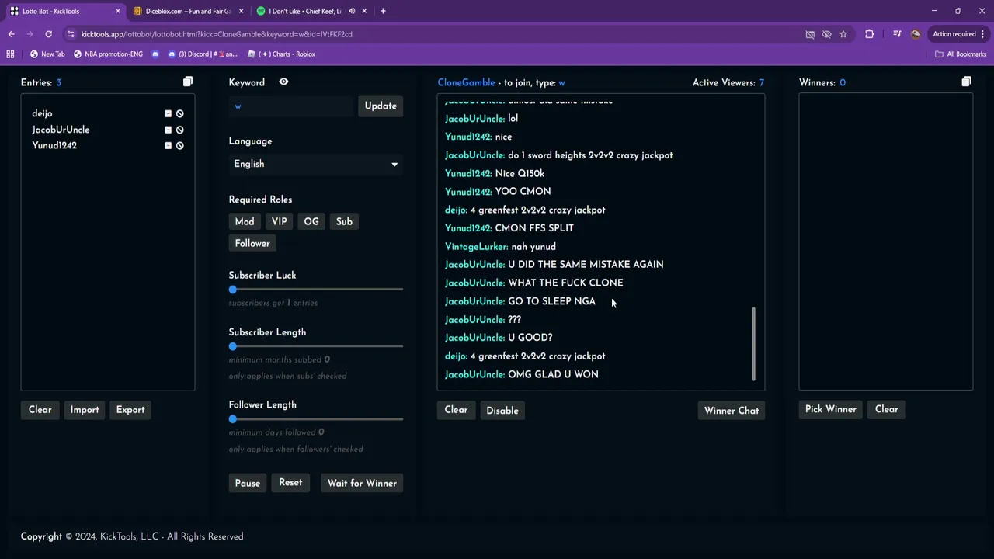Open the Chrome menu three dots
The image size is (994, 559).
click(983, 34)
